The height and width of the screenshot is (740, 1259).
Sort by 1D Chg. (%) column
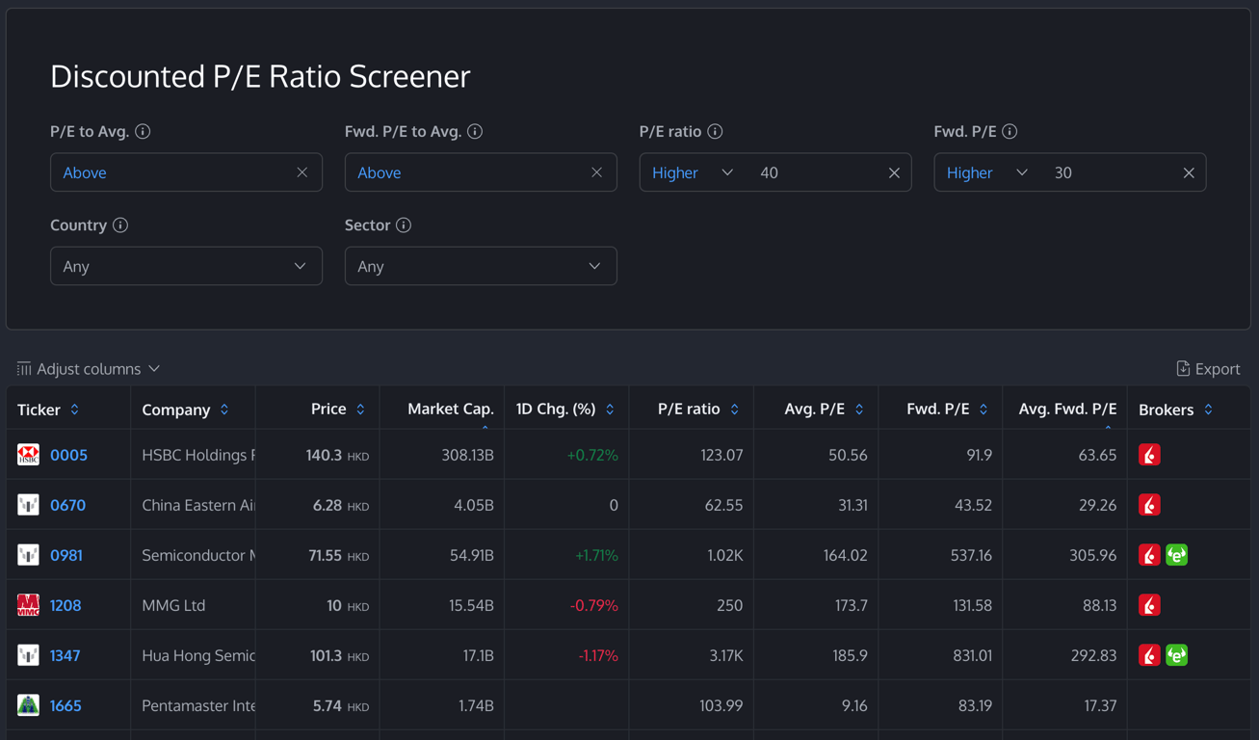point(610,410)
